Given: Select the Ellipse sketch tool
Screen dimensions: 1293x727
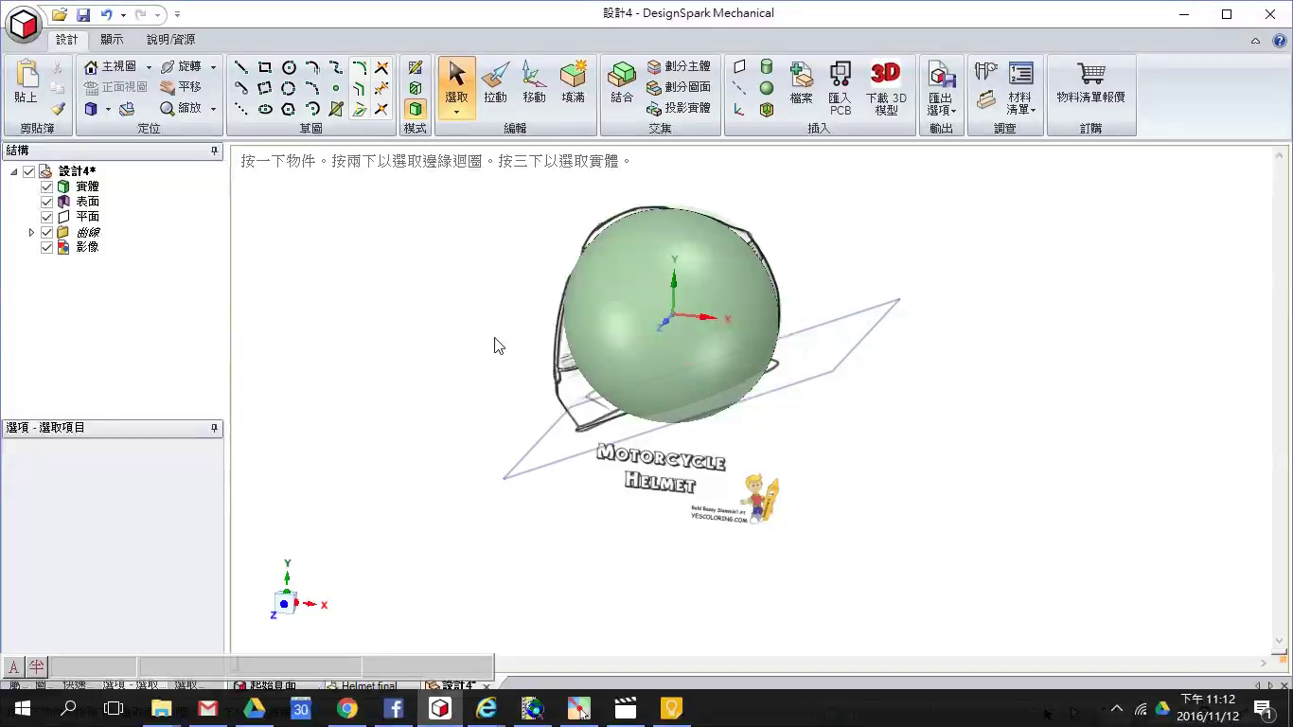Looking at the screenshot, I should [265, 109].
